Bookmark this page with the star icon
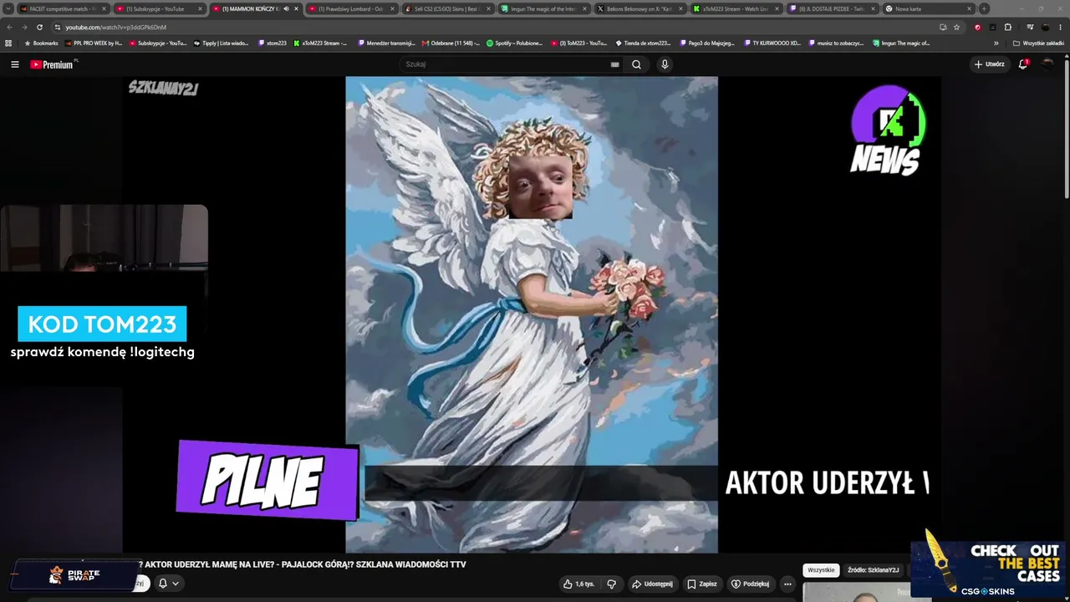The image size is (1070, 602). coord(957,27)
